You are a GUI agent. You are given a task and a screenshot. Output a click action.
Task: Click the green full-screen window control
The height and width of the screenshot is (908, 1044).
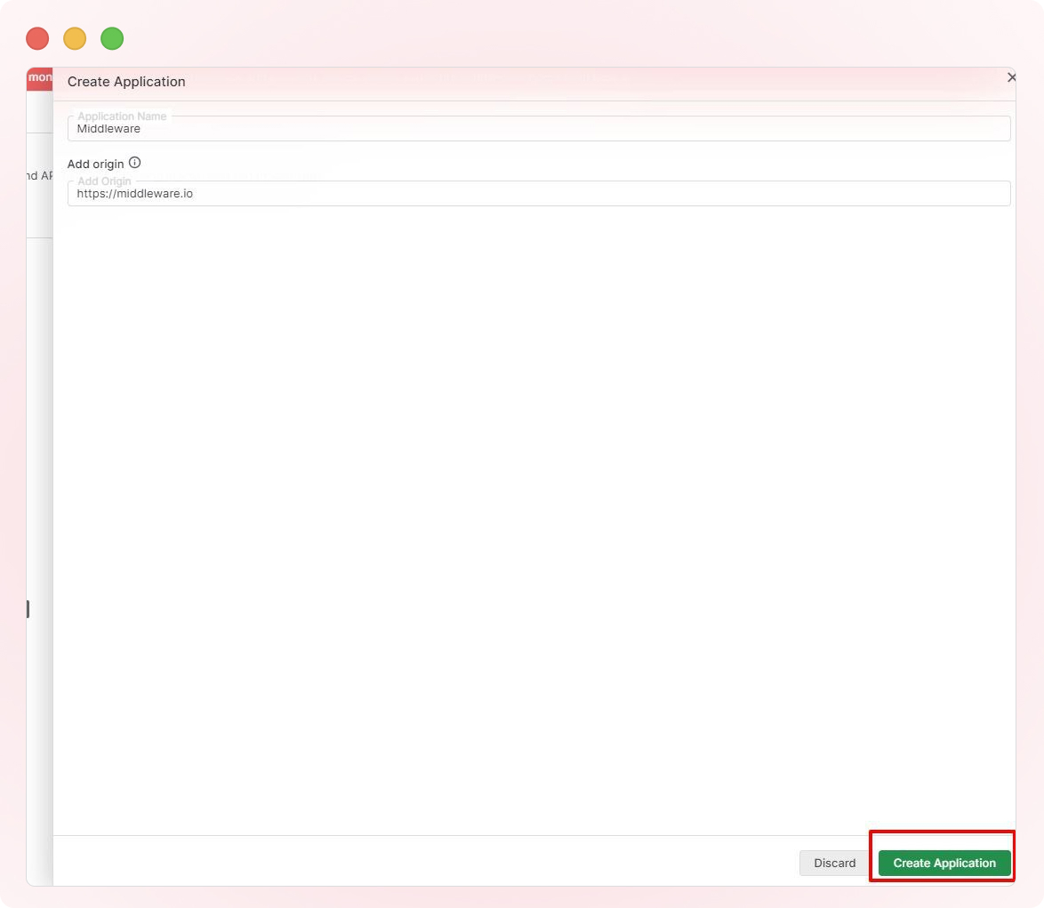112,38
